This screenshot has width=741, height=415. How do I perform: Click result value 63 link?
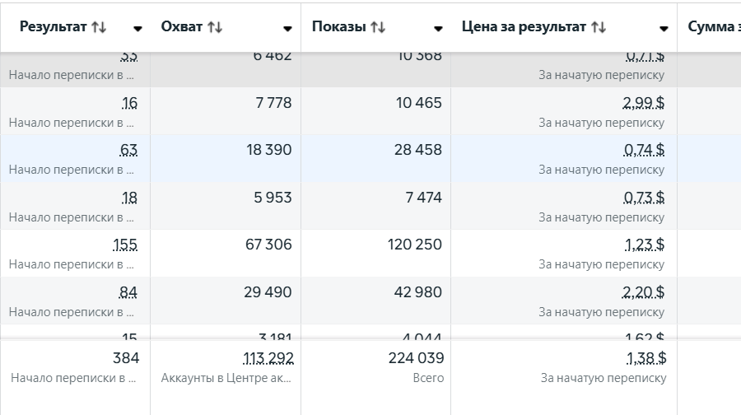[129, 150]
